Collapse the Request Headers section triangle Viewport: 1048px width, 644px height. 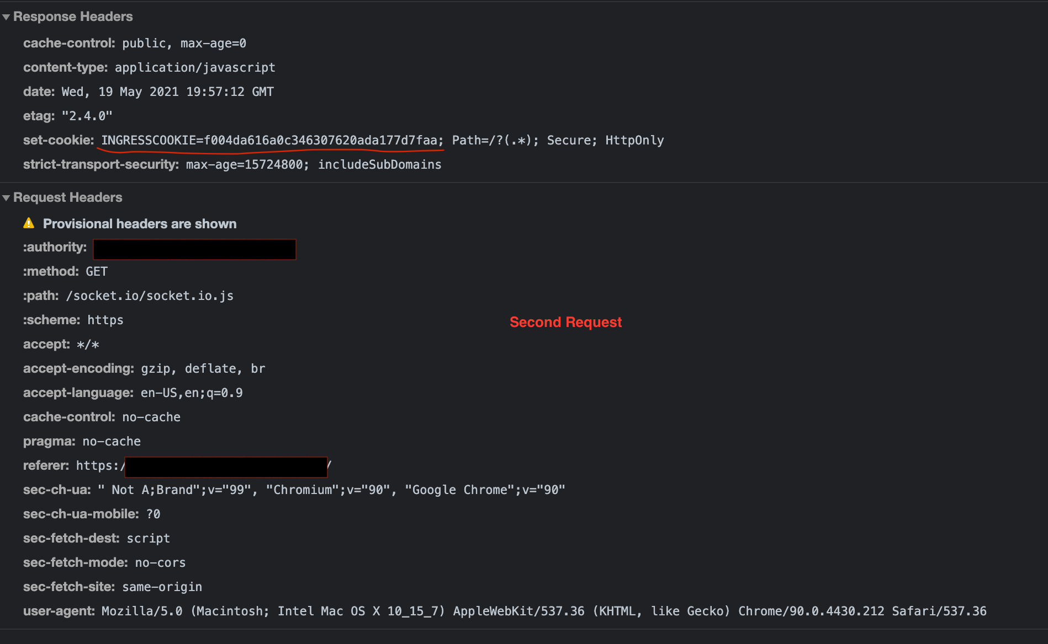coord(6,198)
